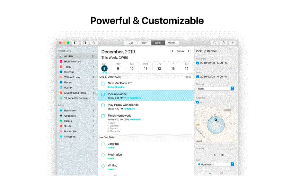The width and height of the screenshot is (291, 179).
Task: Open the Shopping list
Action: 77,136
